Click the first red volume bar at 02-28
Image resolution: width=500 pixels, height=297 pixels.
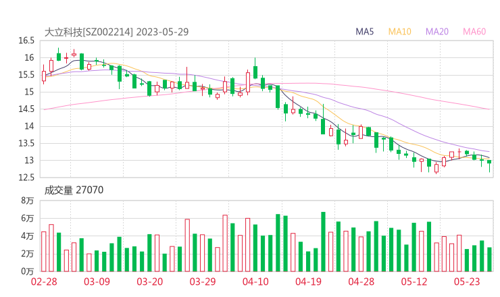(44, 252)
